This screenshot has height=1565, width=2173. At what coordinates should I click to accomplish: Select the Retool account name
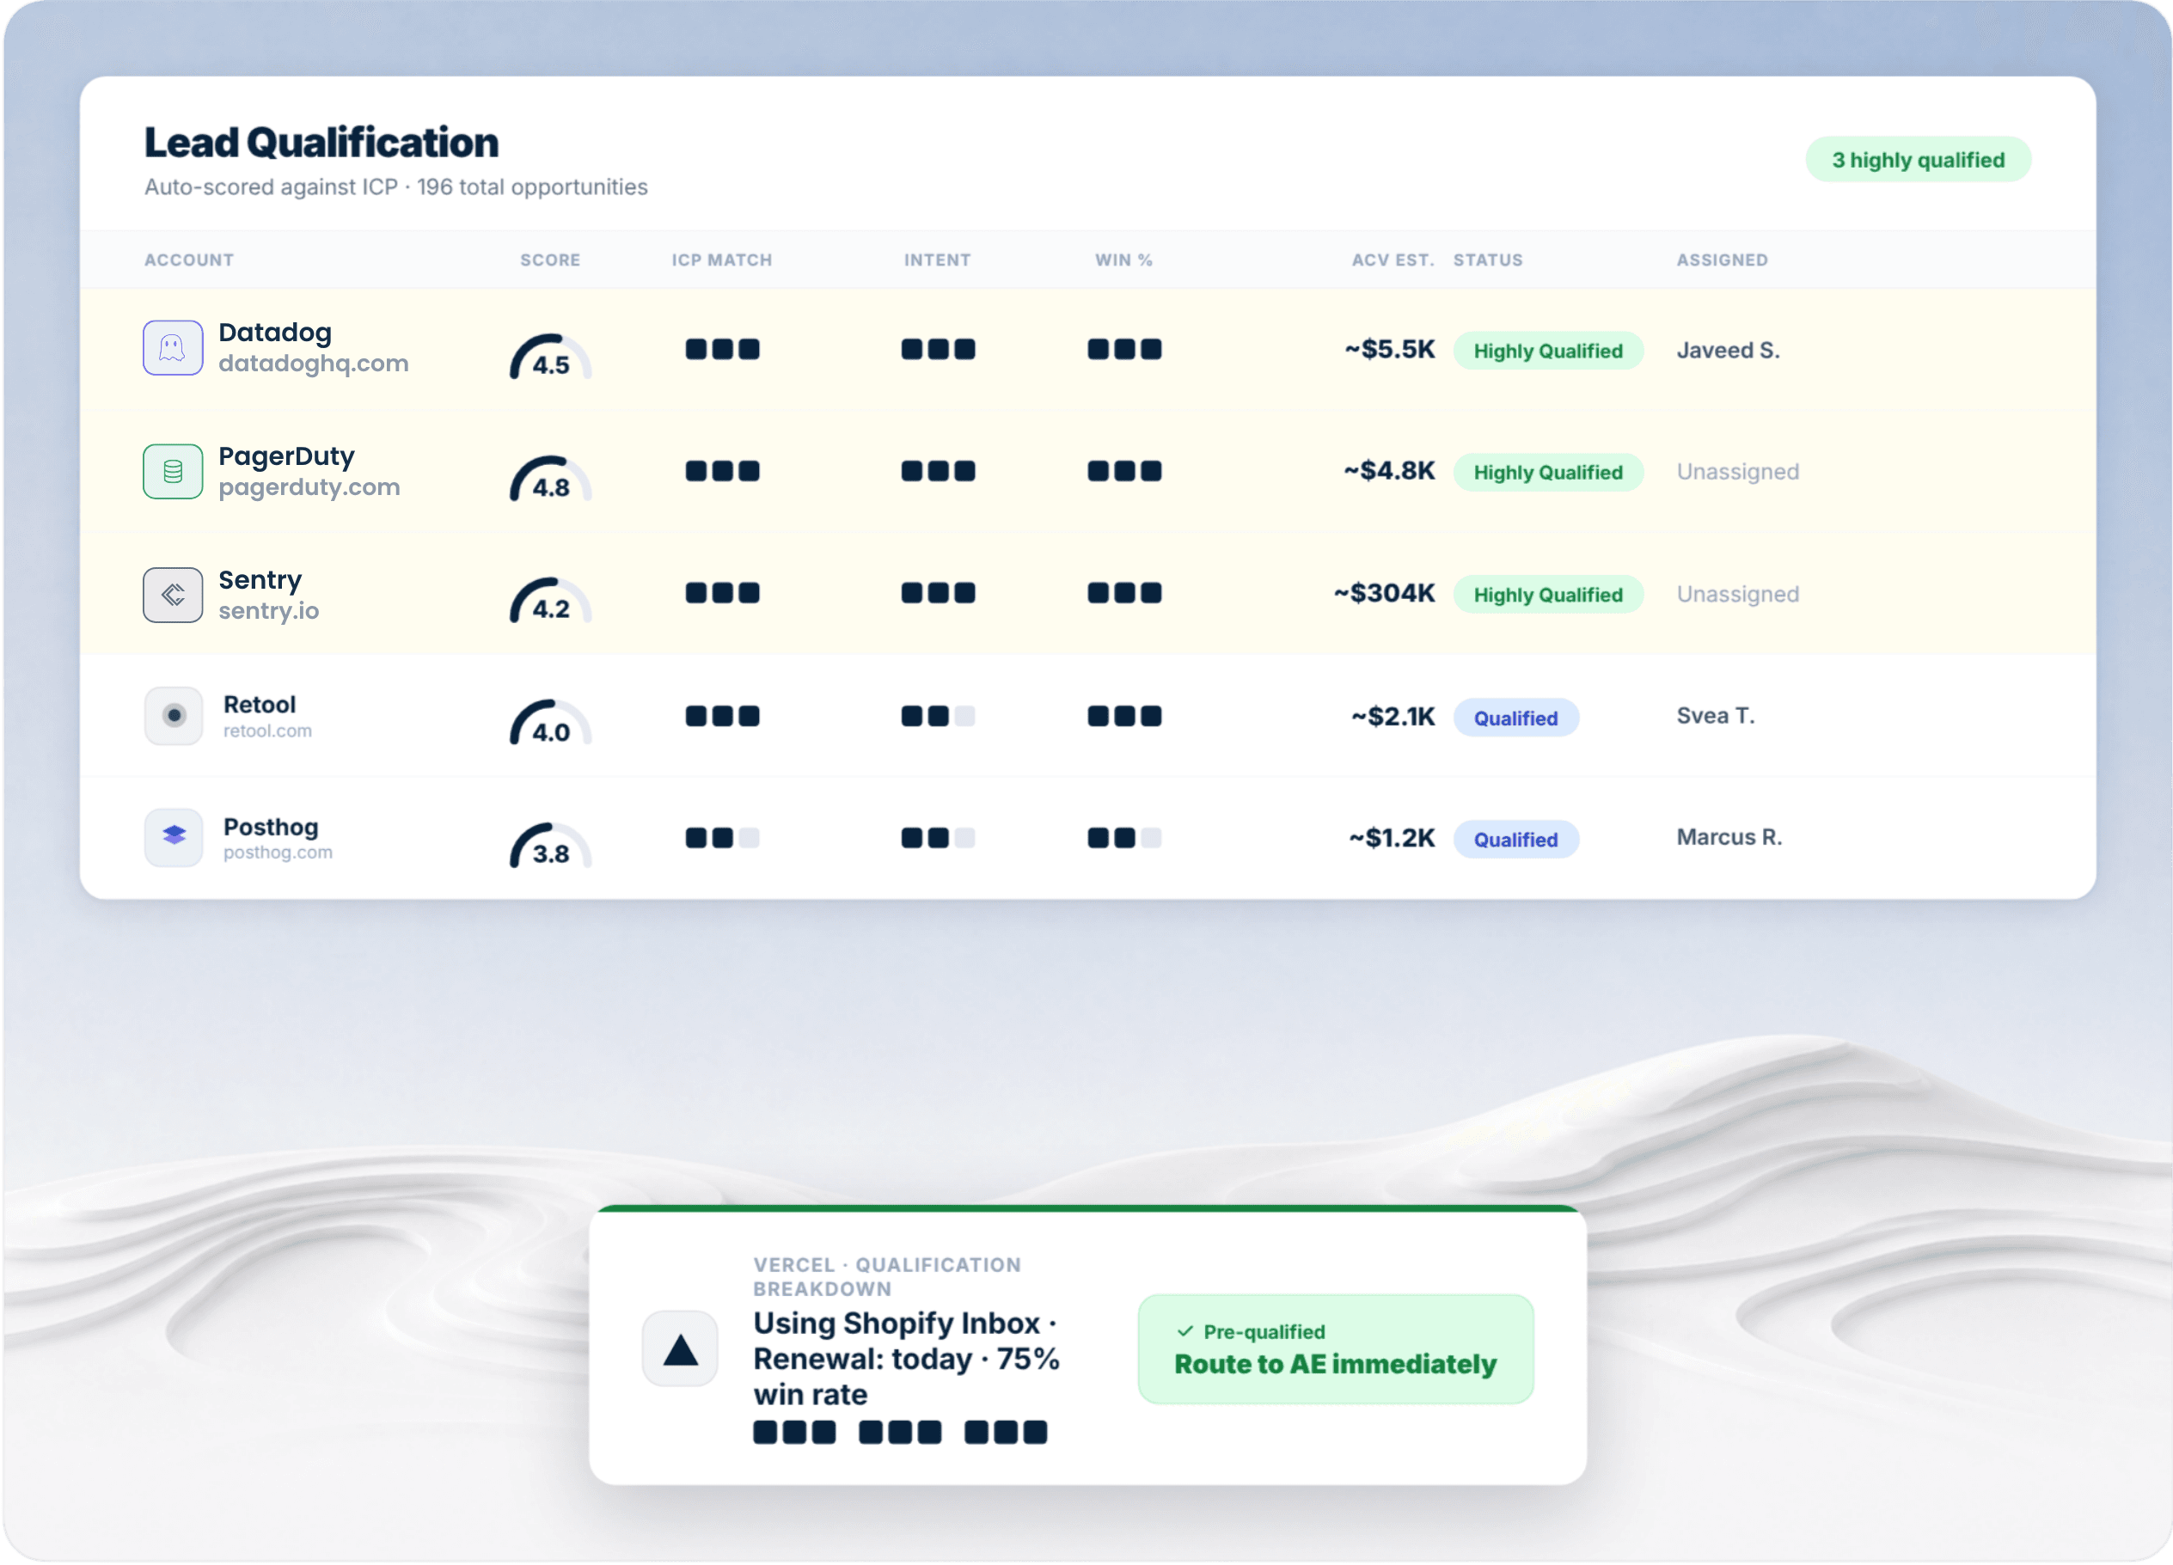pos(260,704)
